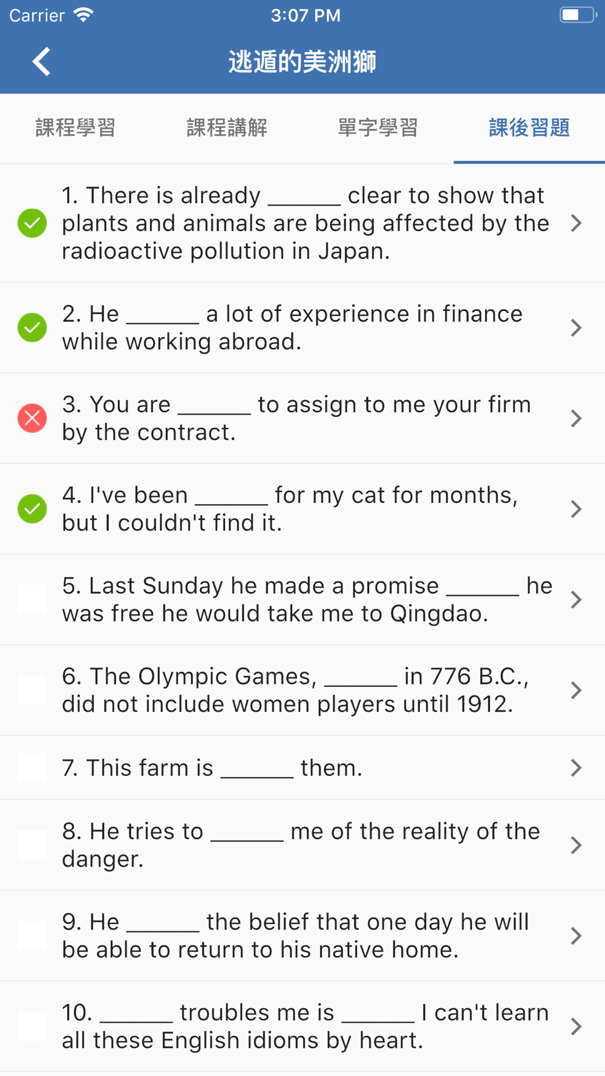Tap the 逃遁的美洲獅 page title
This screenshot has width=605, height=1076.
[x=302, y=62]
